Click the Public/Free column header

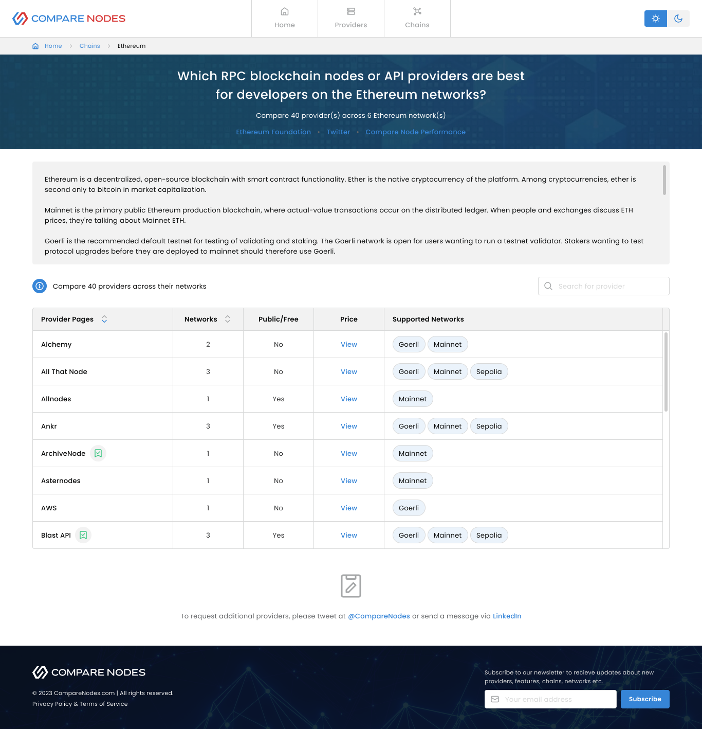click(x=279, y=319)
